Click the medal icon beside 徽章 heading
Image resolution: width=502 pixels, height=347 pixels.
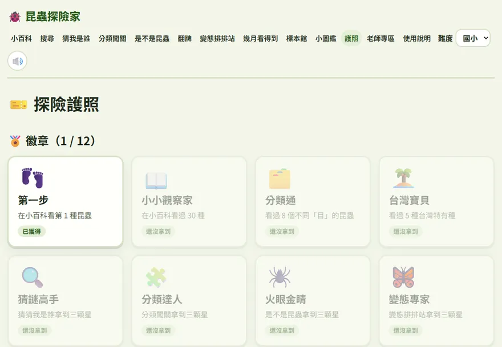15,141
